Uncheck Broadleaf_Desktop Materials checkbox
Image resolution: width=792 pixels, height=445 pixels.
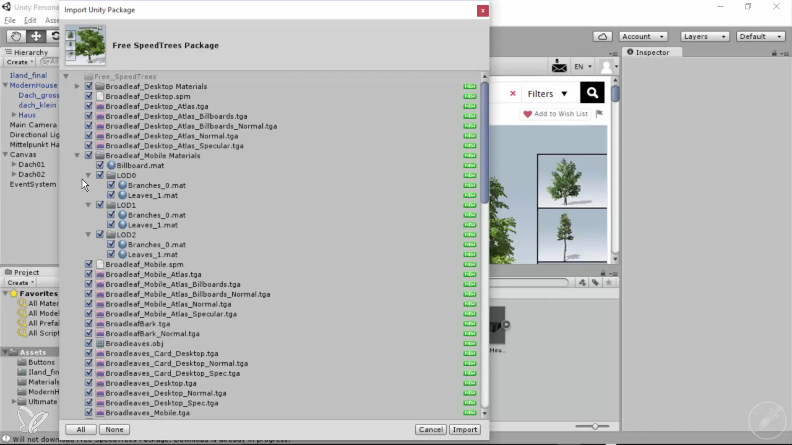(89, 86)
